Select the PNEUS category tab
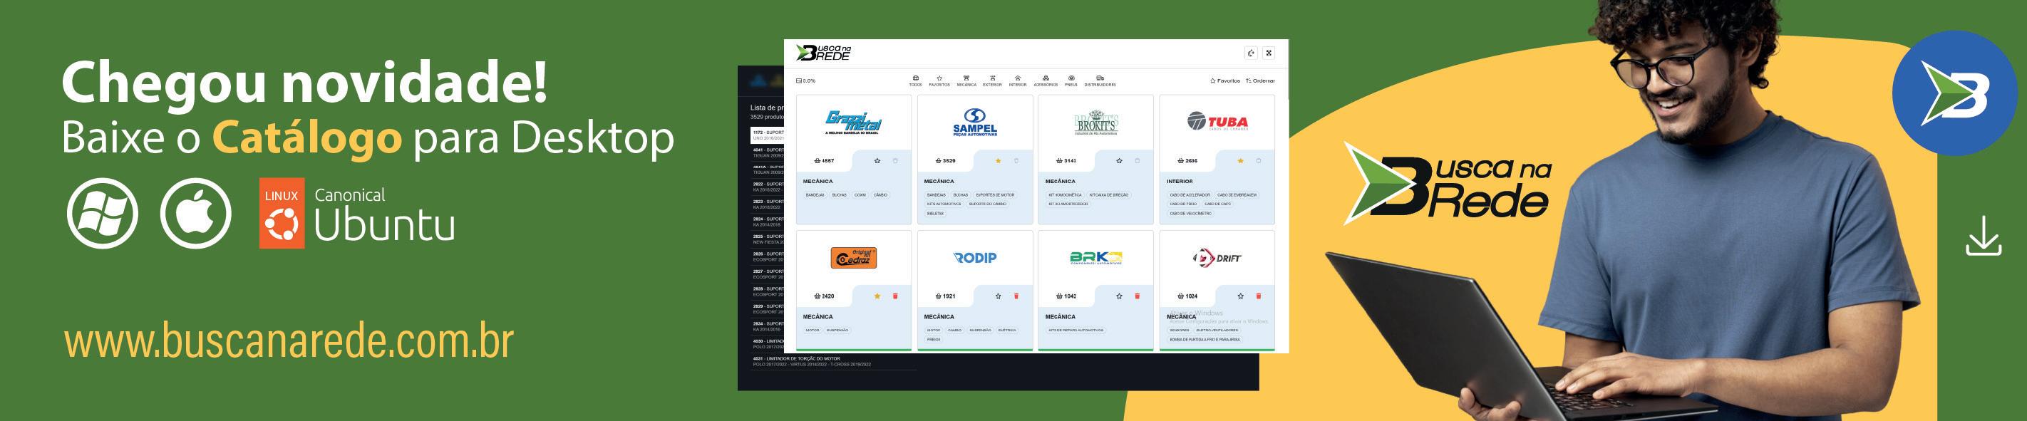2027x421 pixels. (1071, 80)
